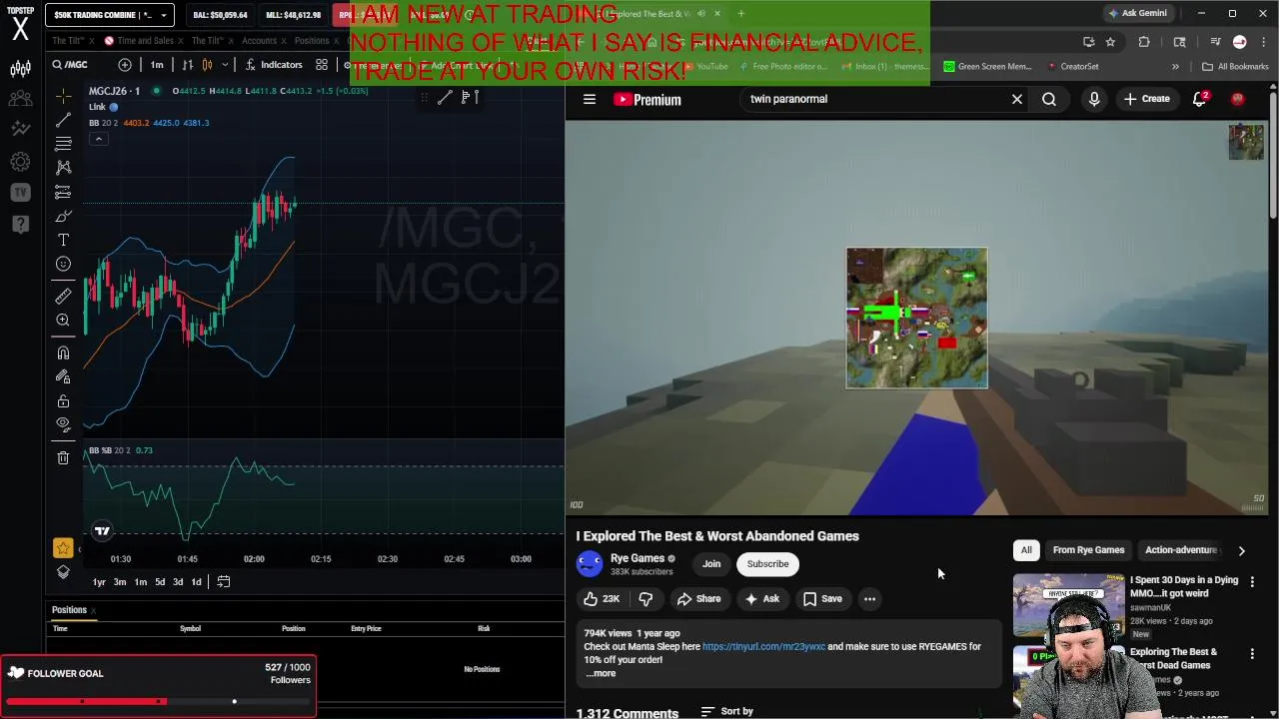Submit YouTube search with magnifier
1279x719 pixels.
1049,99
